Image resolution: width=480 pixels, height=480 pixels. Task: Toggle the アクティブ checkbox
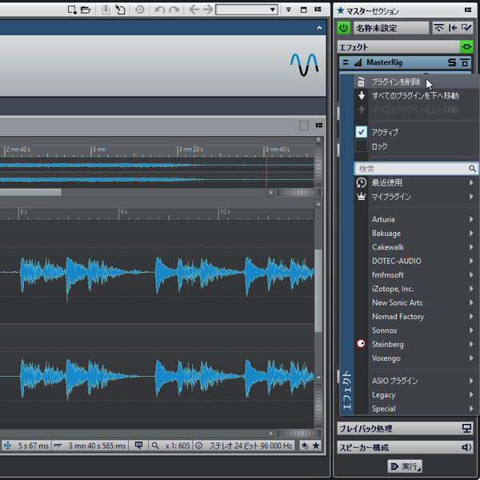(x=362, y=132)
